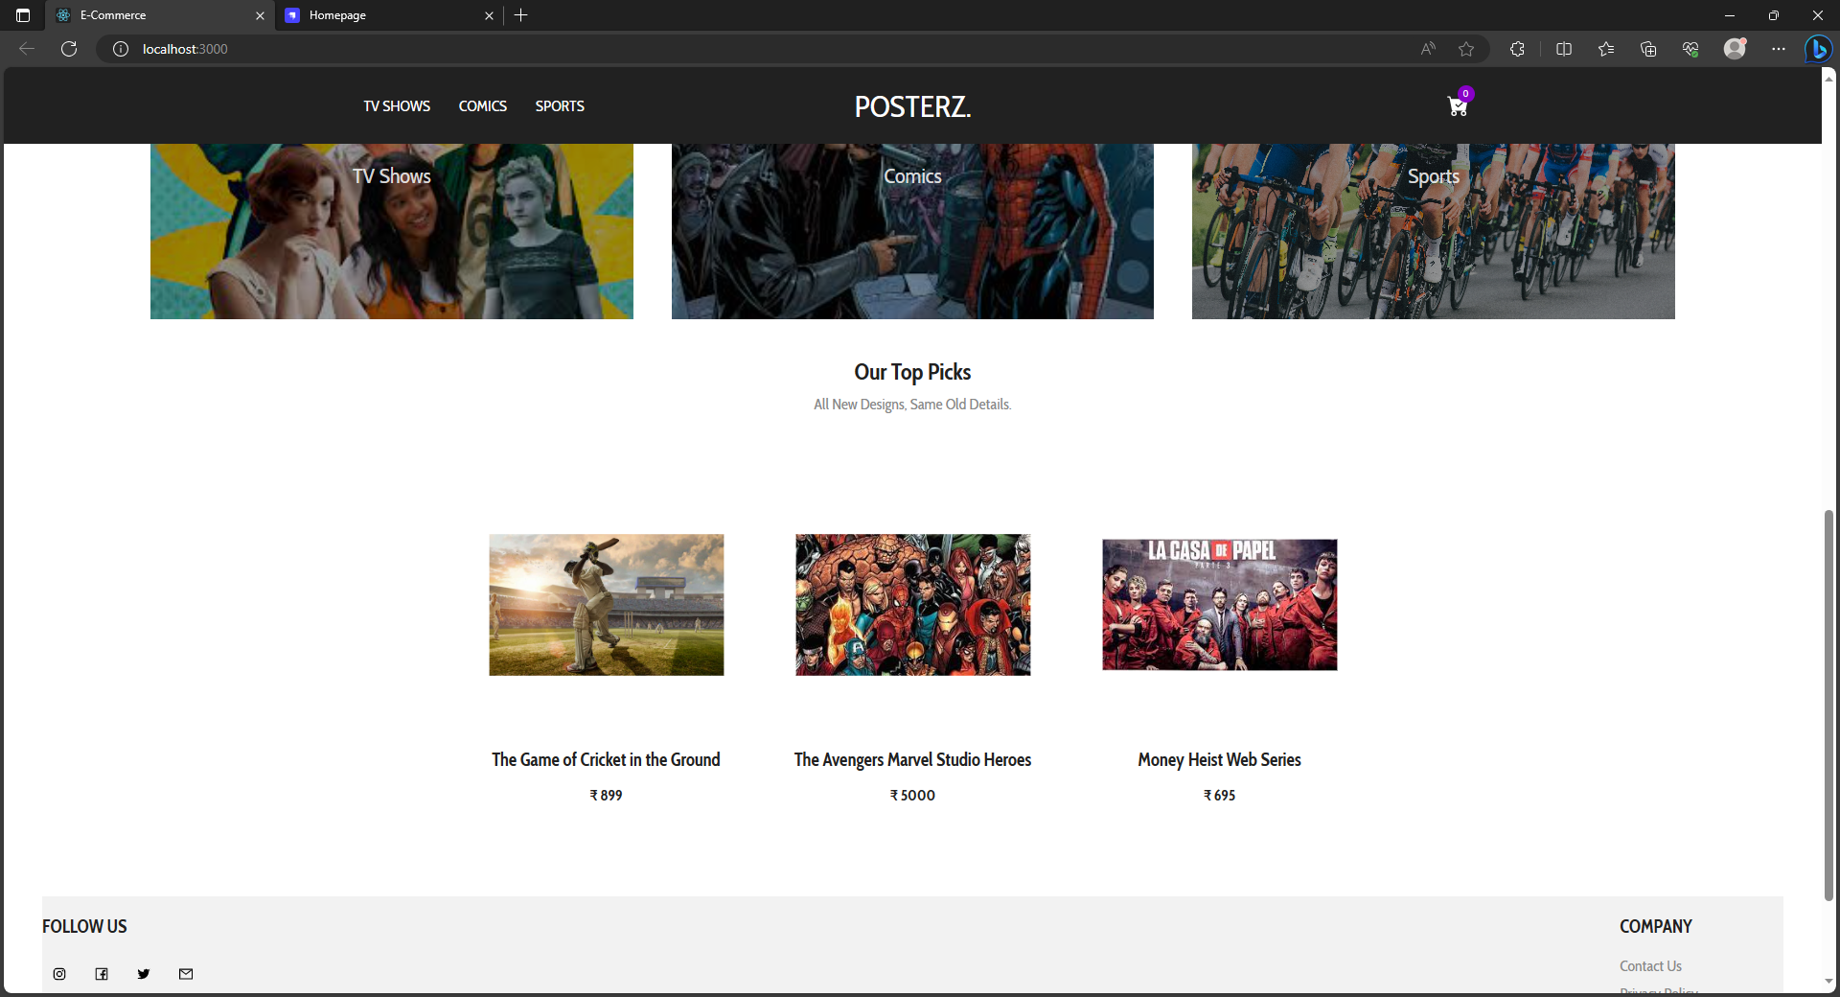Refresh the current page
This screenshot has width=1840, height=997.
tap(68, 49)
